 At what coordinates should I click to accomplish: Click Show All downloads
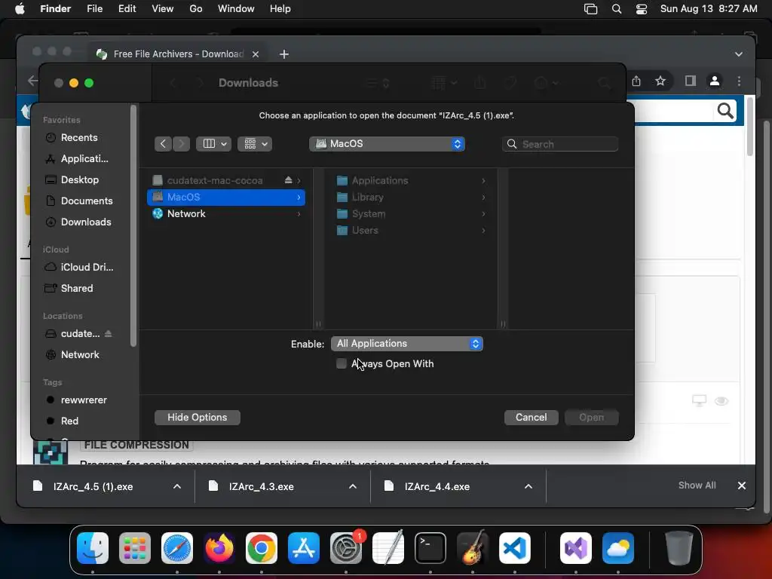pos(697,486)
